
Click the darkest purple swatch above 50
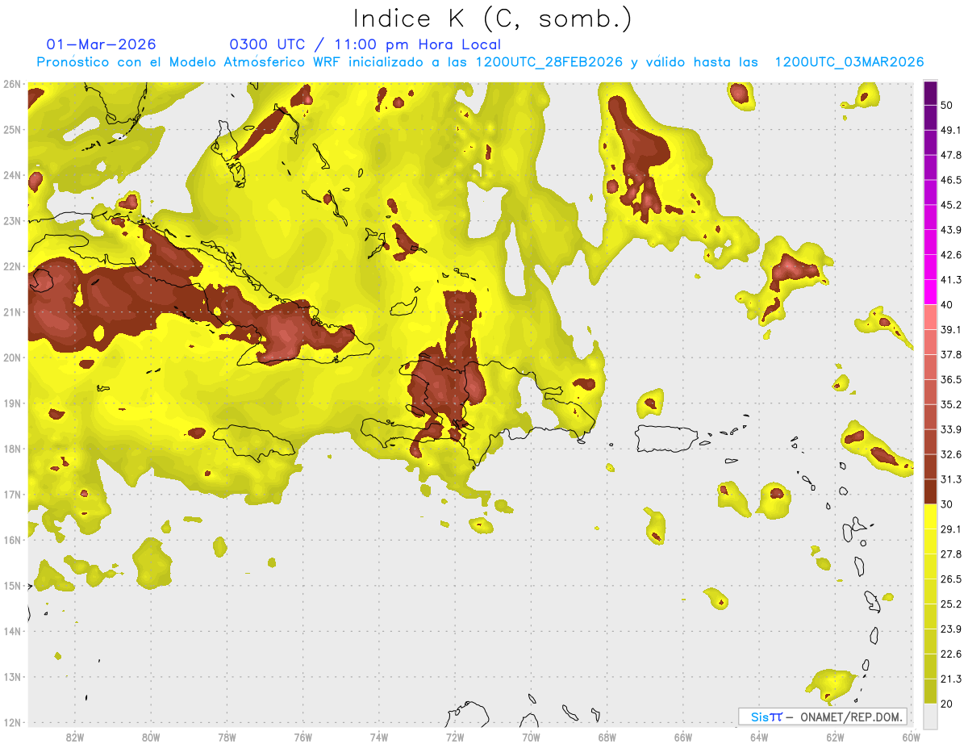coord(931,94)
